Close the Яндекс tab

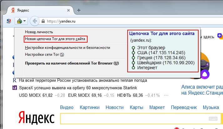(x=68, y=10)
